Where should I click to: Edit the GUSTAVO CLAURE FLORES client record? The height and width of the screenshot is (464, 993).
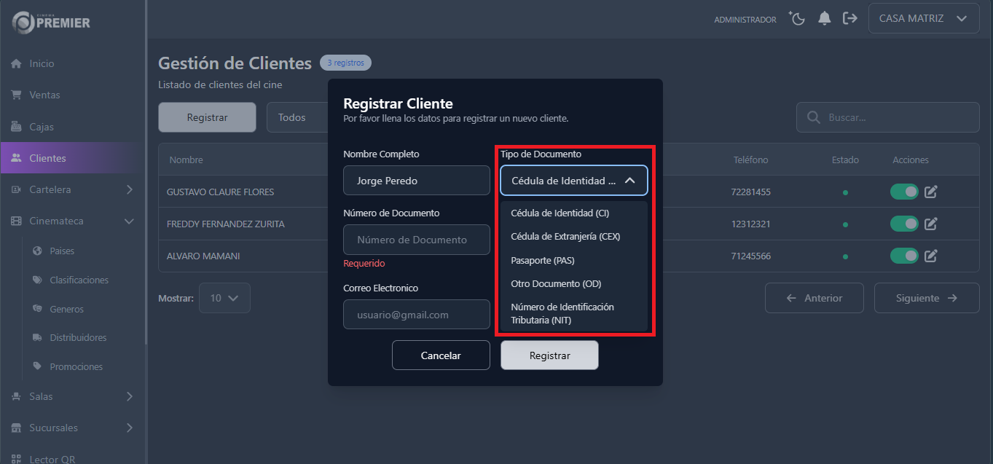click(930, 192)
